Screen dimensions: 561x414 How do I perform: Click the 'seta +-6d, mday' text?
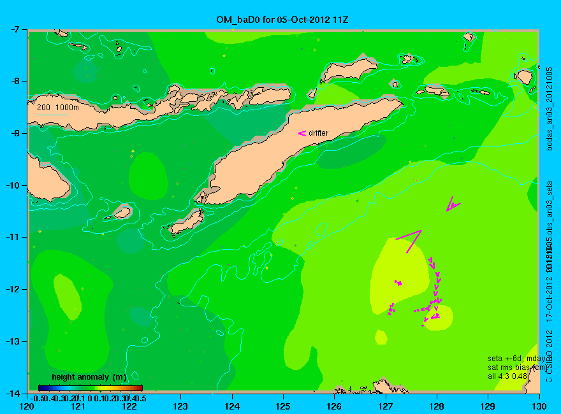click(x=516, y=359)
